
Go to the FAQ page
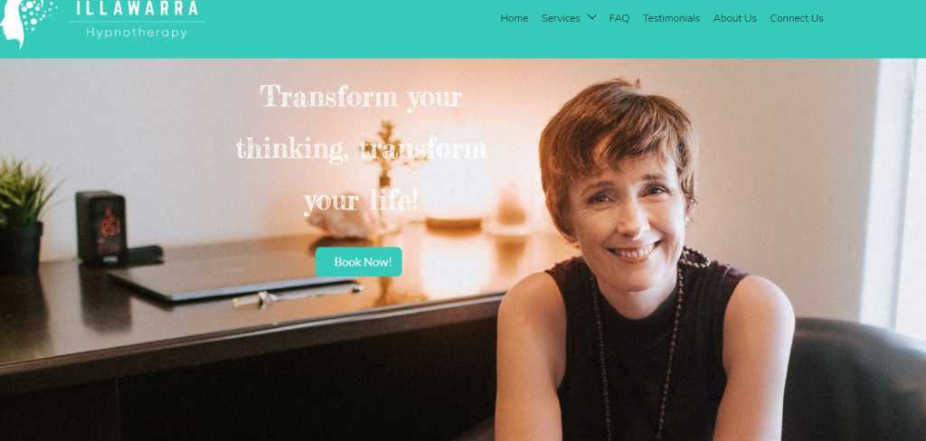point(619,18)
